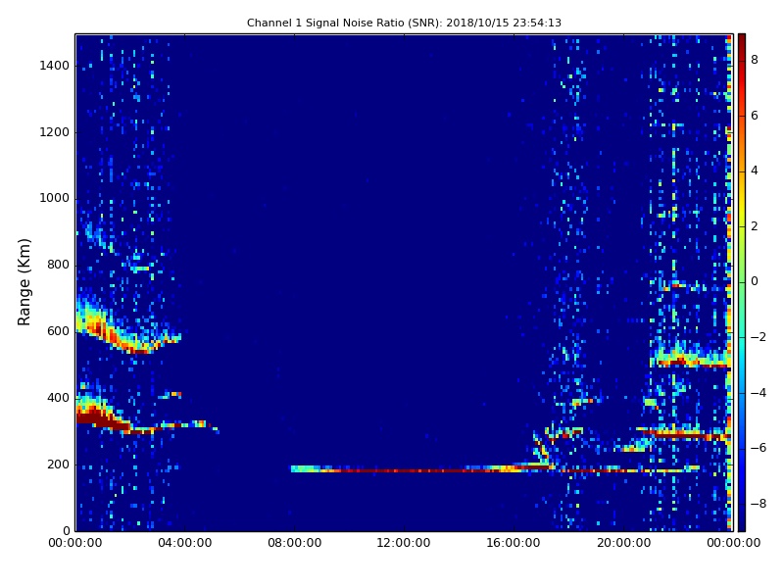The height and width of the screenshot is (588, 784).
Task: Click the colorbar label −6
Action: click(x=759, y=448)
